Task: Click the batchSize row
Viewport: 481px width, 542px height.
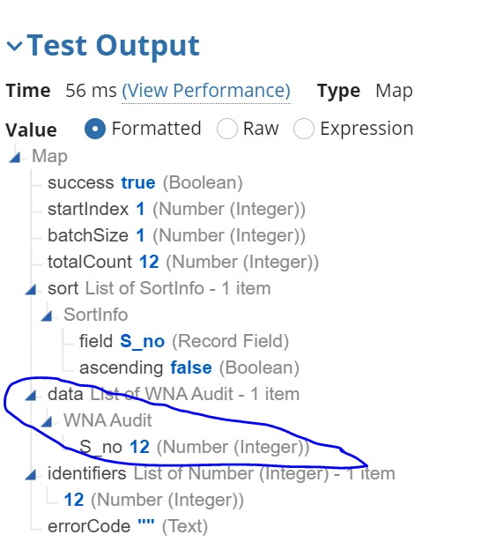Action: 176,235
